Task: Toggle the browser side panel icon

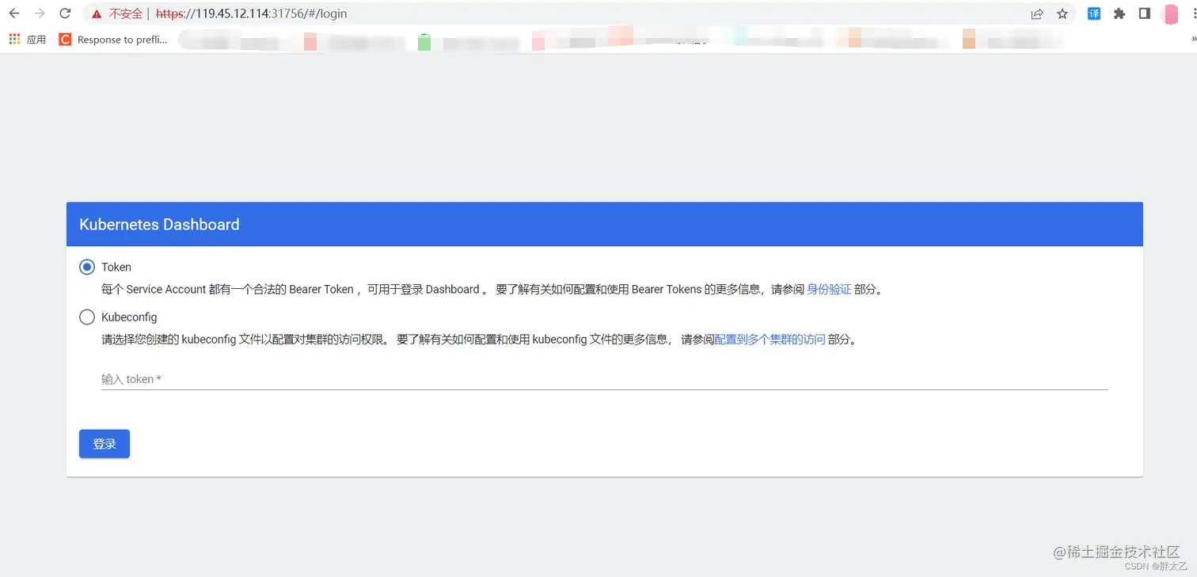Action: pos(1145,13)
